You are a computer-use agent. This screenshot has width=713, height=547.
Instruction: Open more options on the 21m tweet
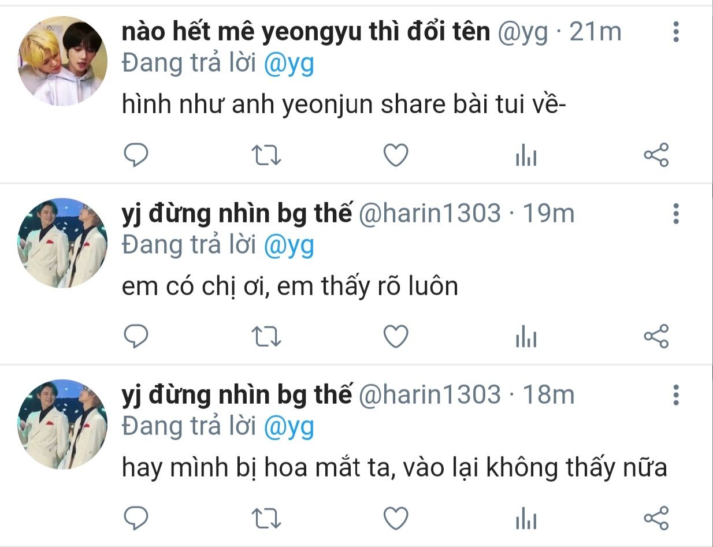pos(675,32)
